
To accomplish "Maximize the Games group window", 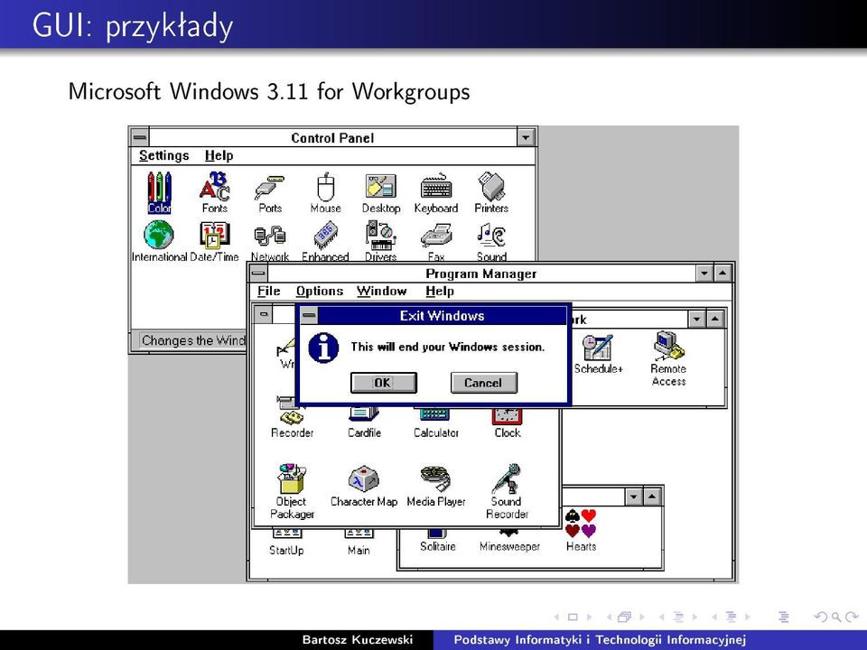I will [652, 497].
